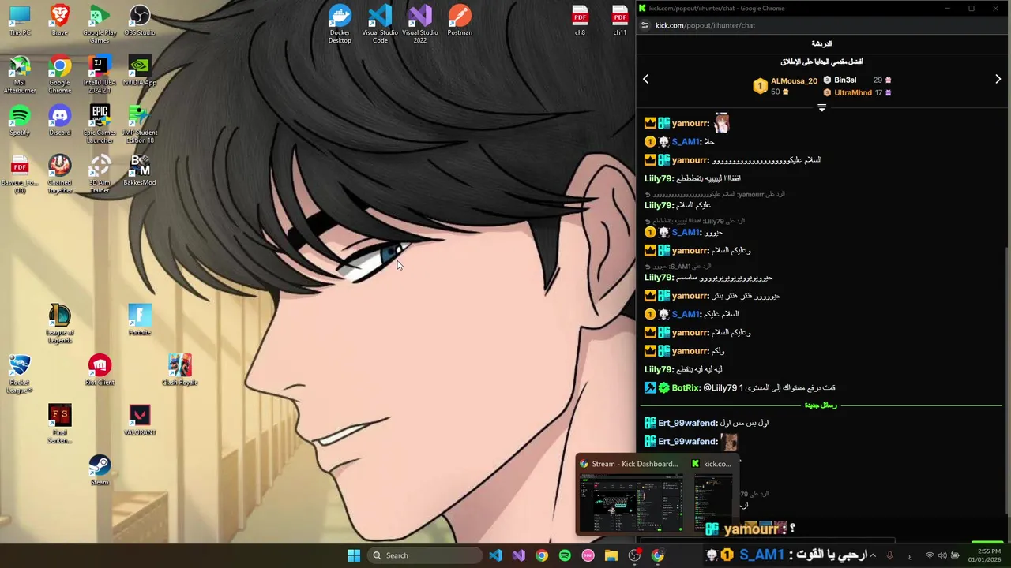
Task: Open the Steam desktop shortcut
Action: (x=100, y=471)
